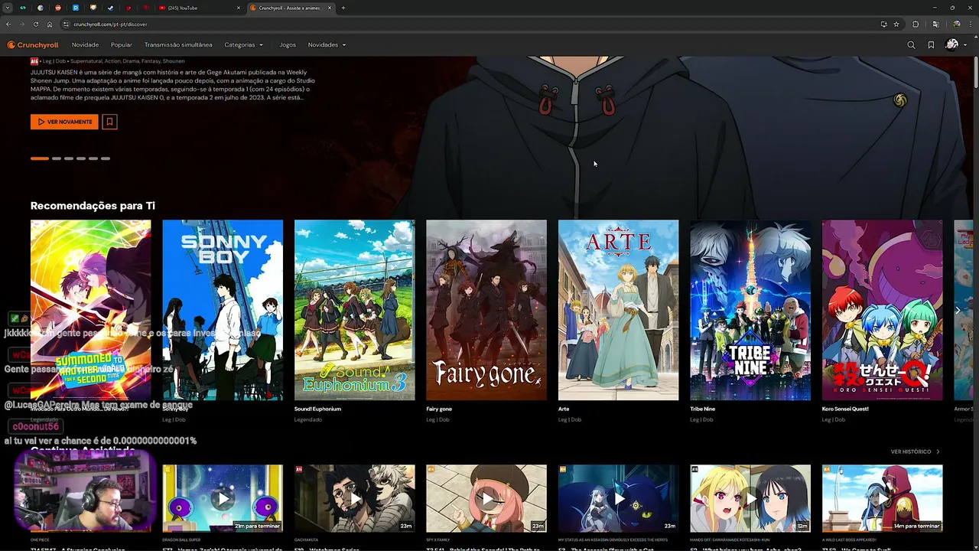Open the Sonny Boy poster

coord(223,310)
